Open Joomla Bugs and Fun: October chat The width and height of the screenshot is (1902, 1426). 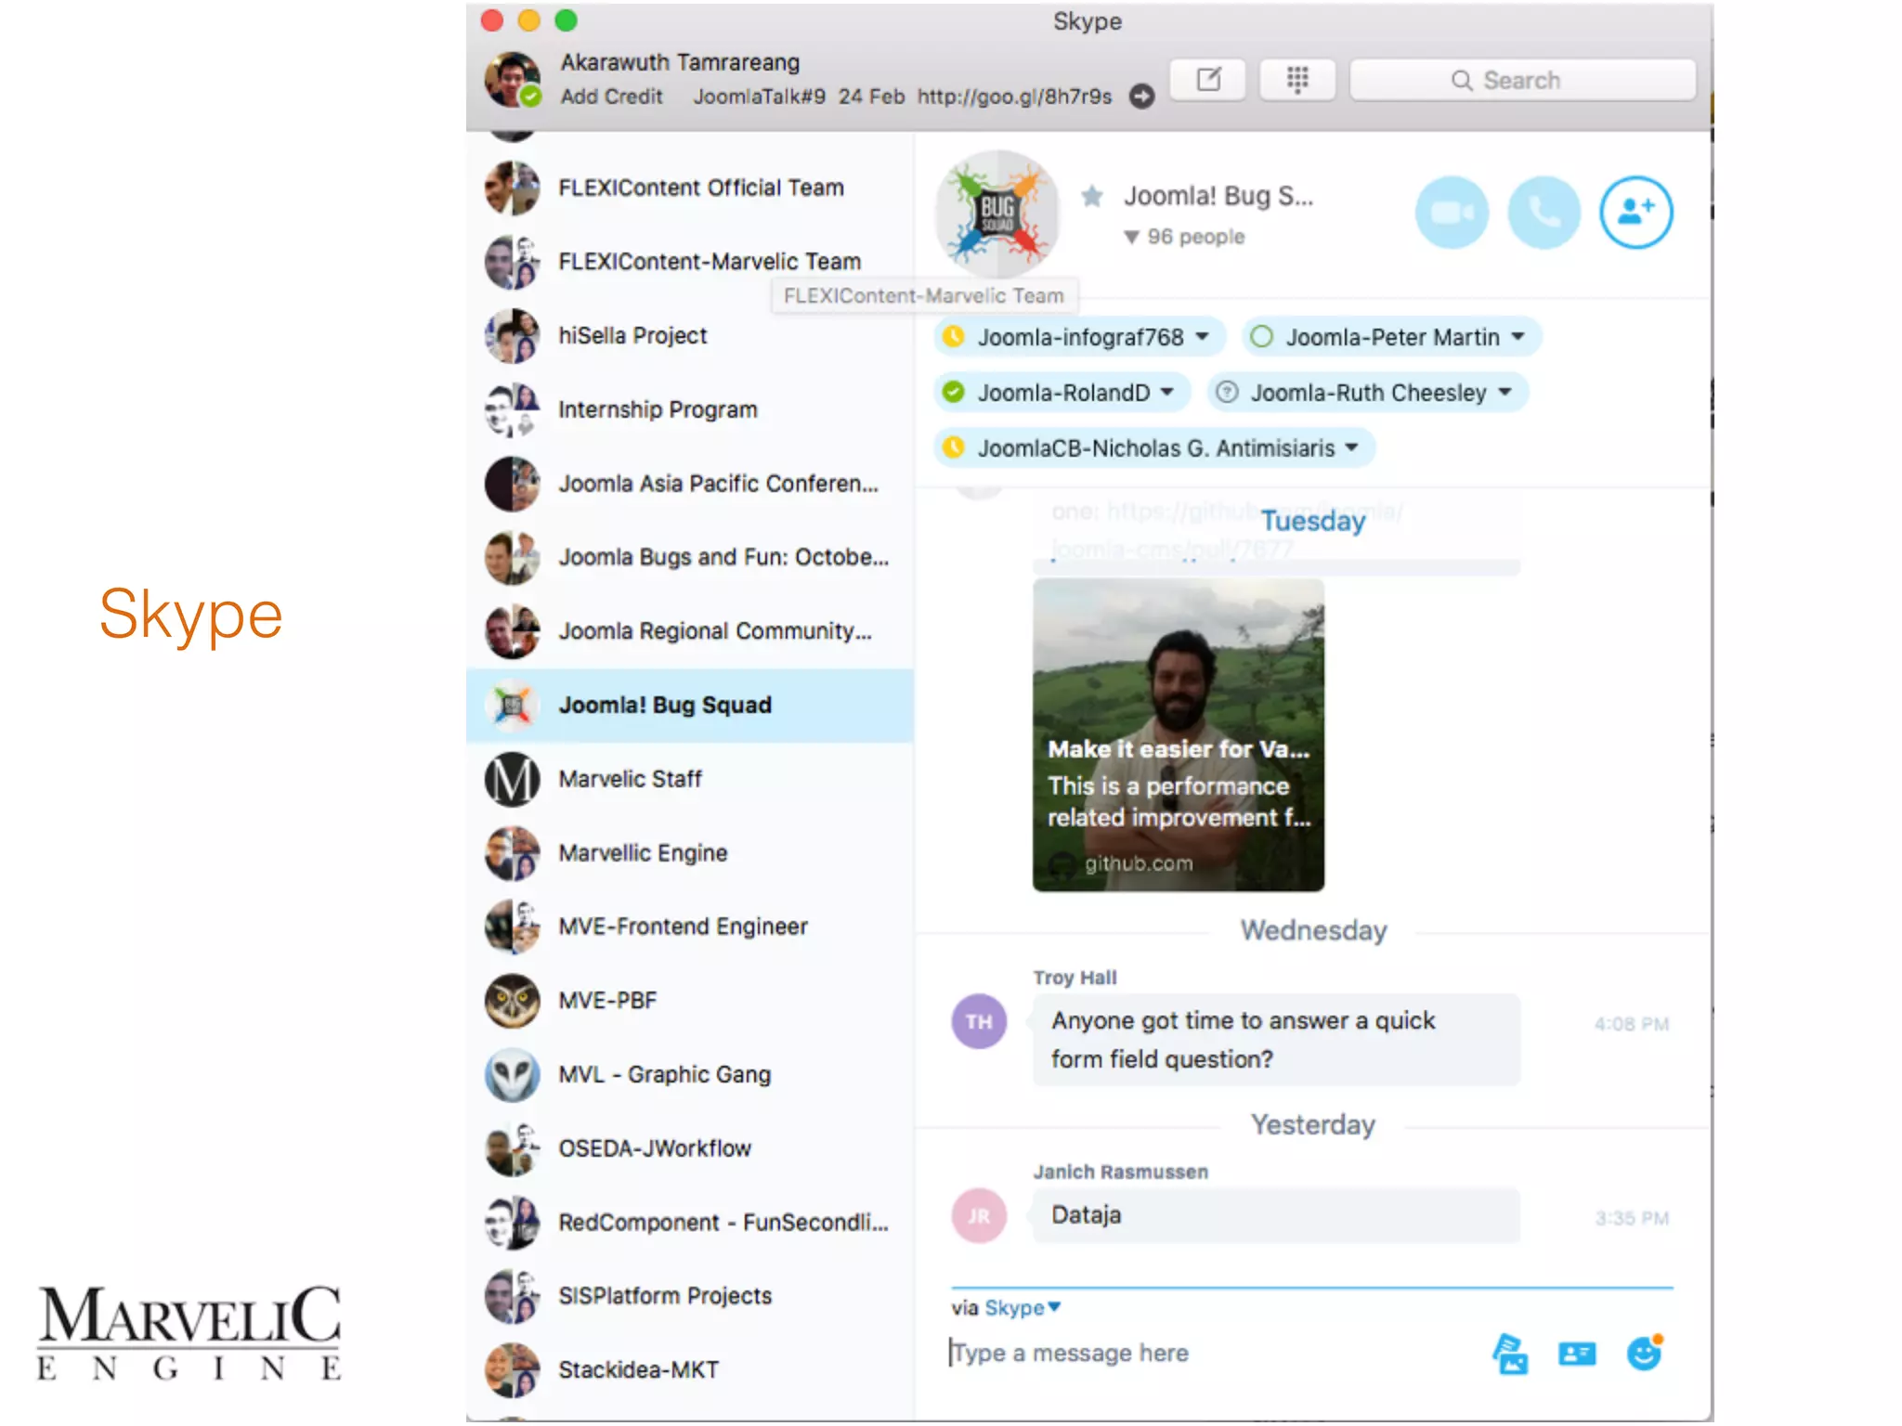pos(690,557)
